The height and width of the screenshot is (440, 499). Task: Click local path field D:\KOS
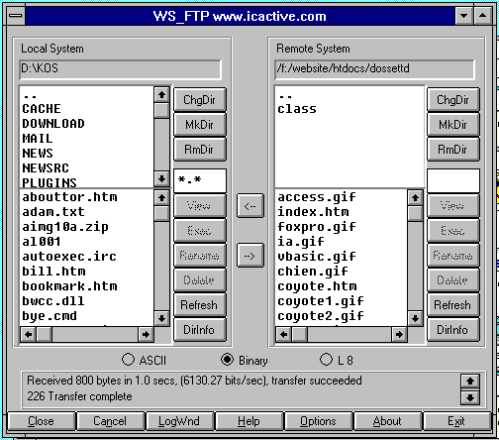(120, 69)
